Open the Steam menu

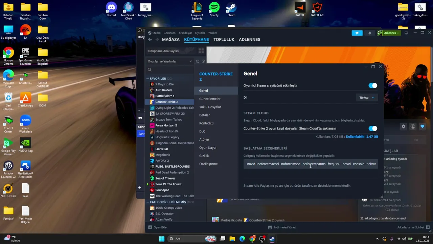[x=156, y=33]
